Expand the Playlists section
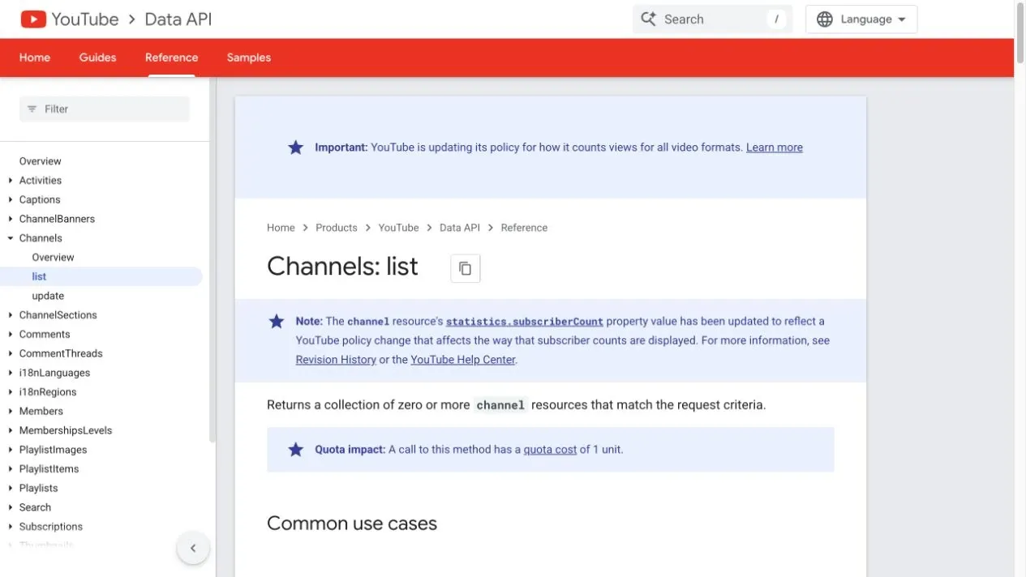 tap(11, 489)
